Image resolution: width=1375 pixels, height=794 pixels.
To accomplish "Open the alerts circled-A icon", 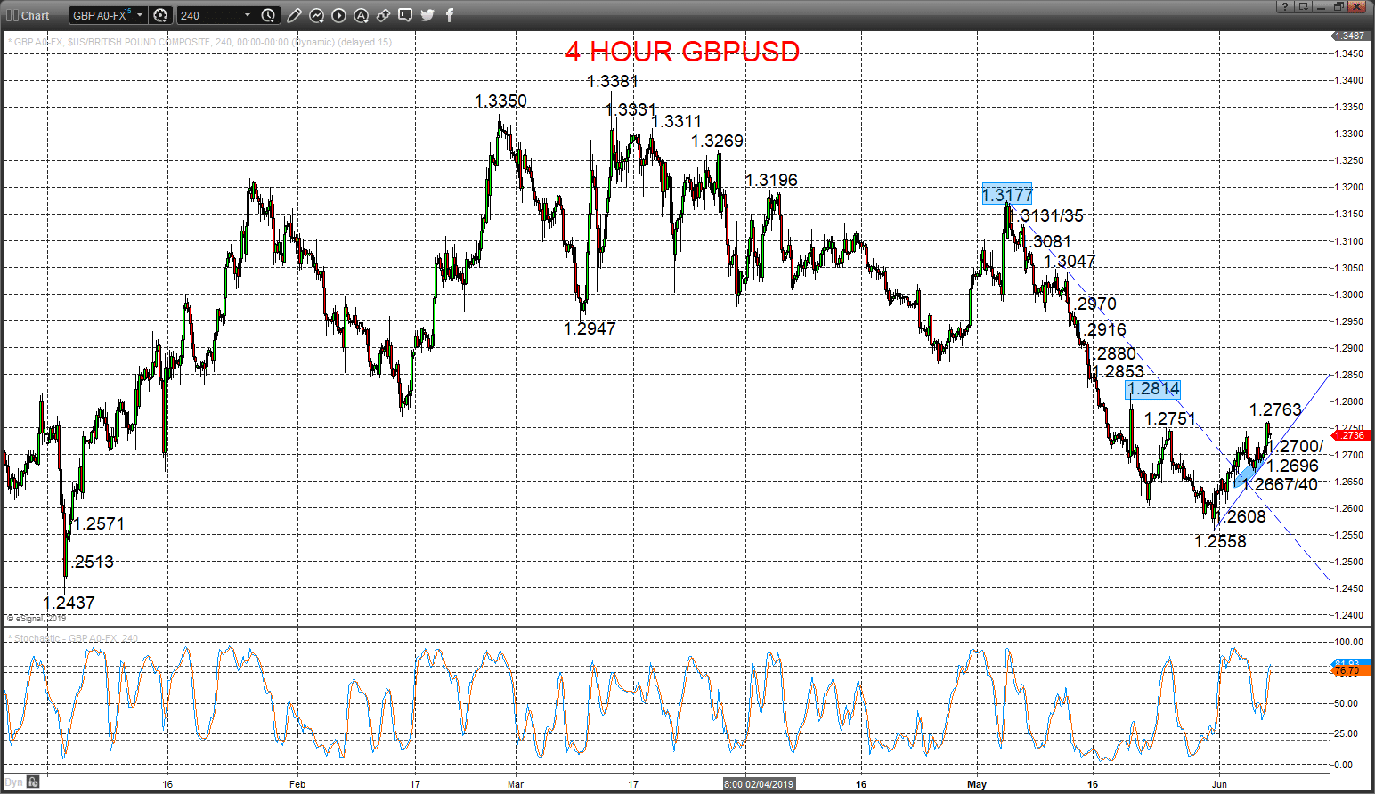I will 362,15.
